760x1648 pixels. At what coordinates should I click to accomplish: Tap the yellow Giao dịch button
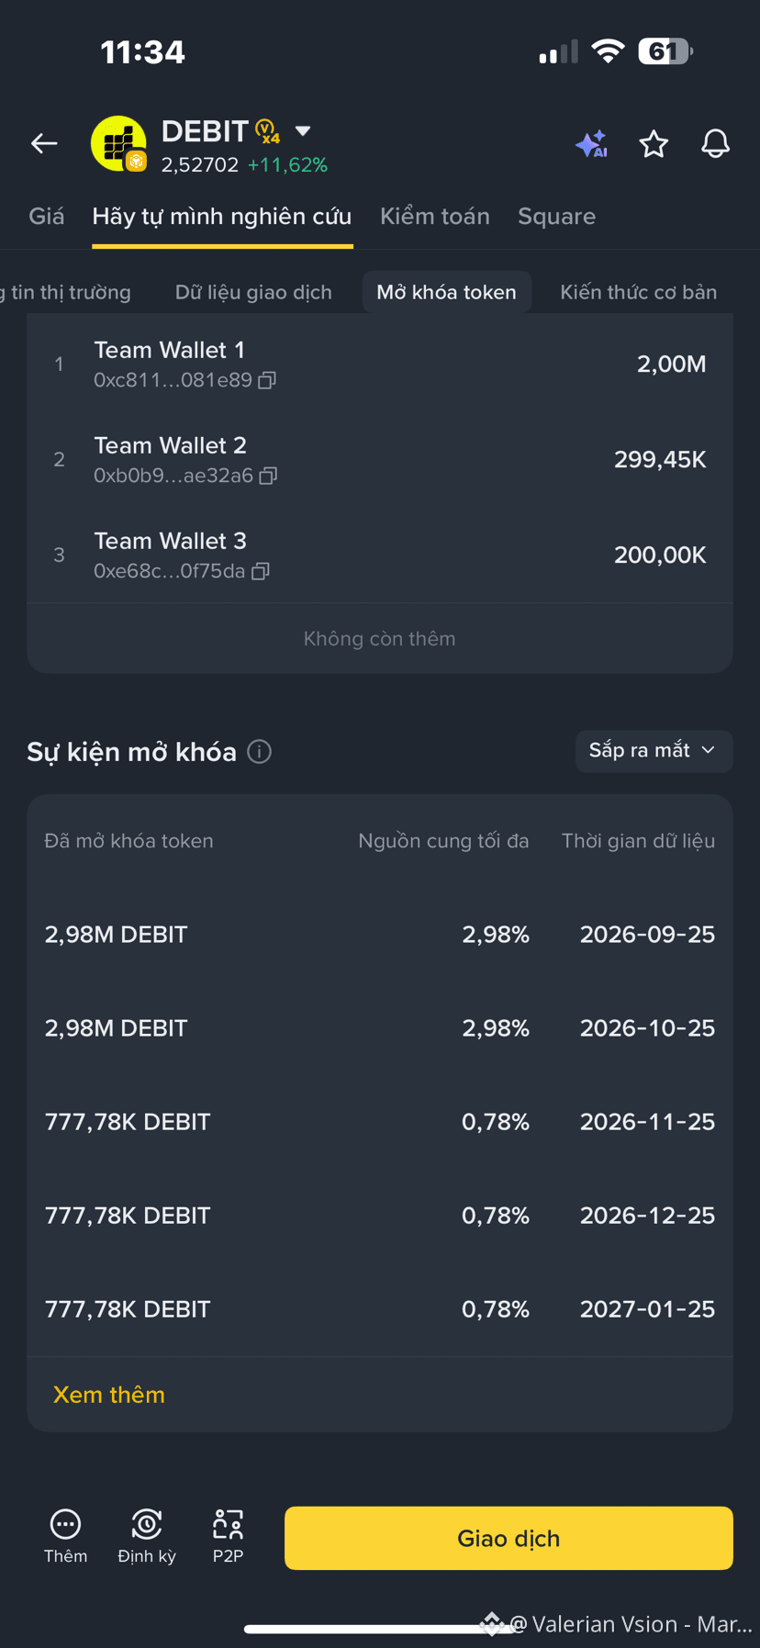[509, 1538]
